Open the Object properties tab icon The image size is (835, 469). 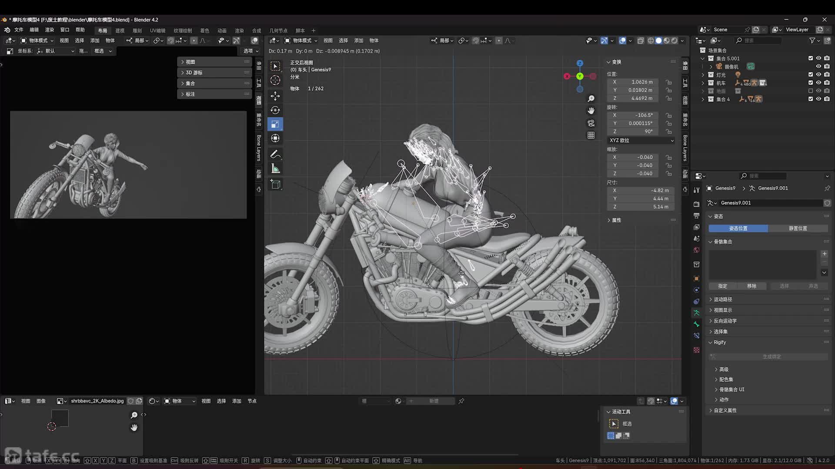click(697, 278)
